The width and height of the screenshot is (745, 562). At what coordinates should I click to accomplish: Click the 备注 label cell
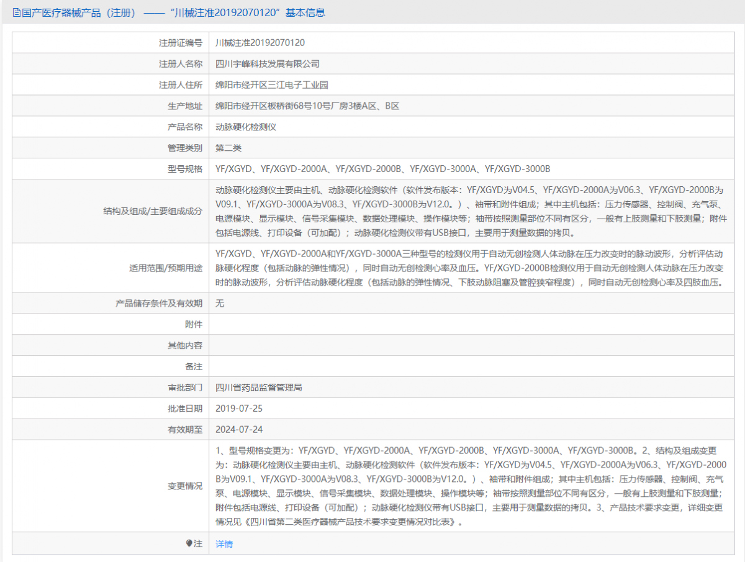click(111, 366)
